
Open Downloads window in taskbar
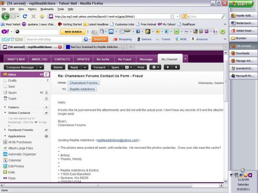click(243, 53)
